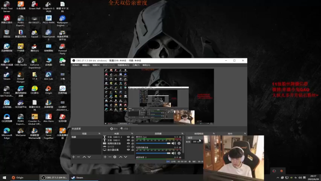Viewport: 321px width, 181px height.
Task: Pop out the Scenes dock panel
Action: tap(100, 134)
